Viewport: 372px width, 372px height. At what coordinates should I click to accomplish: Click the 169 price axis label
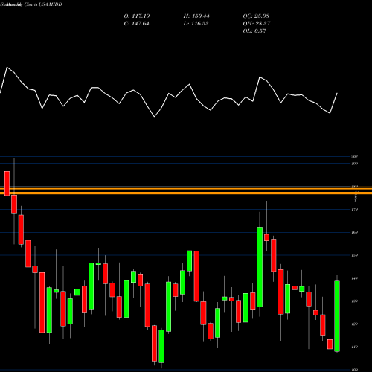[354, 232]
